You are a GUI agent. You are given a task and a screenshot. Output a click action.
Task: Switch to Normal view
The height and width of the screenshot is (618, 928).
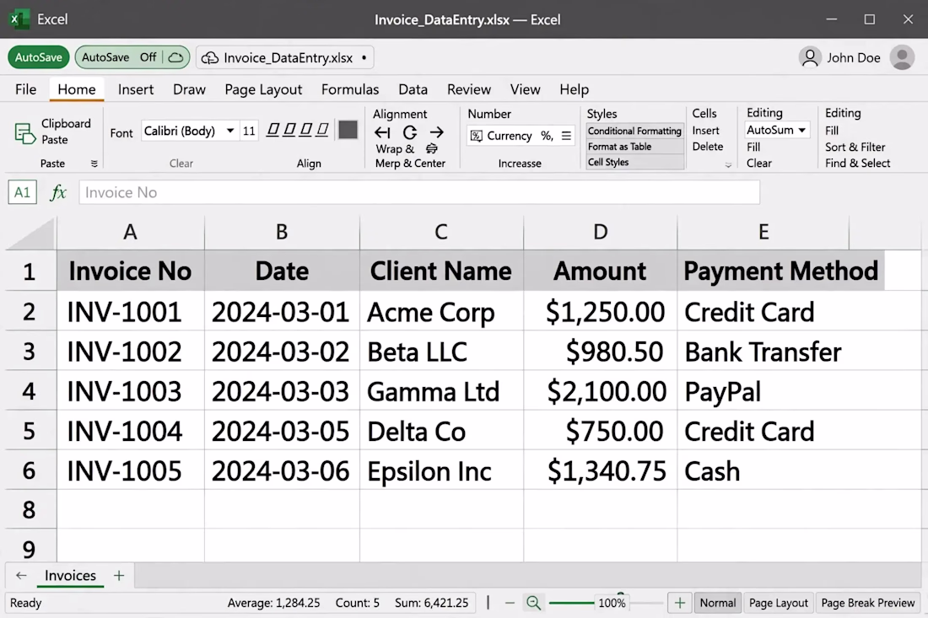pyautogui.click(x=717, y=603)
